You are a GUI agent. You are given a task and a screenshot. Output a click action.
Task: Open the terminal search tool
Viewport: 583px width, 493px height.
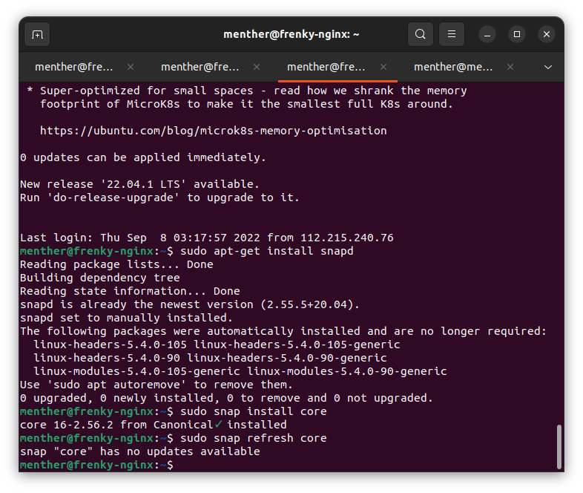pos(420,34)
